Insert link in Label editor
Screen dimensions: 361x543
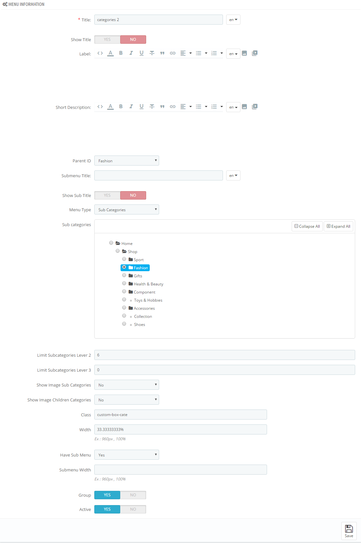click(173, 53)
